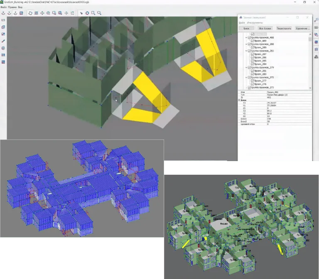
Task: Collapse the Блок section in properties grid
Action: tap(239, 100)
